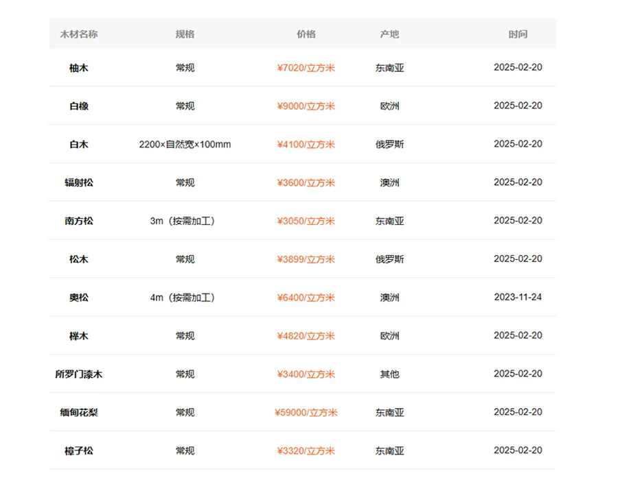
Task: Select the 辐射松 wood name
Action: click(x=79, y=182)
